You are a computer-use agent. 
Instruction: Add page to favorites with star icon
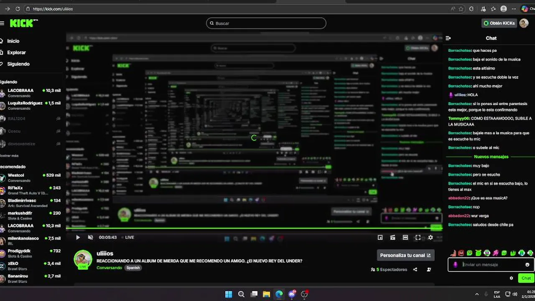pos(461,9)
